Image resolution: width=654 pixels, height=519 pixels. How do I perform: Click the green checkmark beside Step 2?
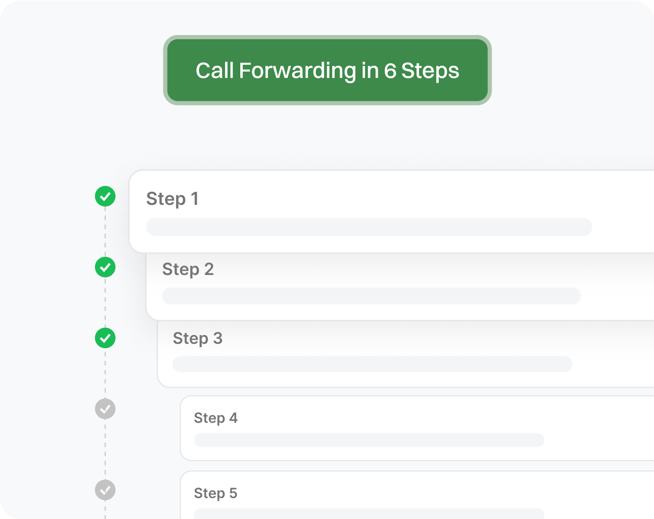(x=105, y=267)
